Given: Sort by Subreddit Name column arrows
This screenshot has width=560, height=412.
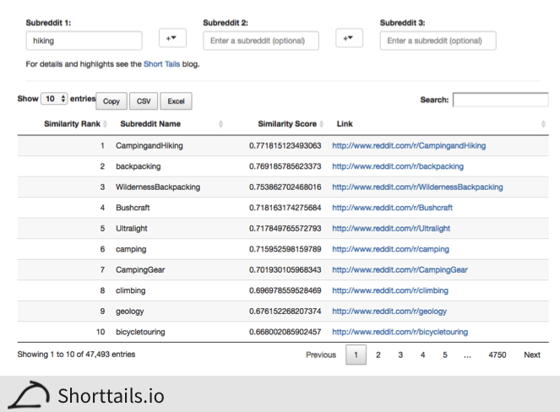Looking at the screenshot, I should click(x=220, y=124).
